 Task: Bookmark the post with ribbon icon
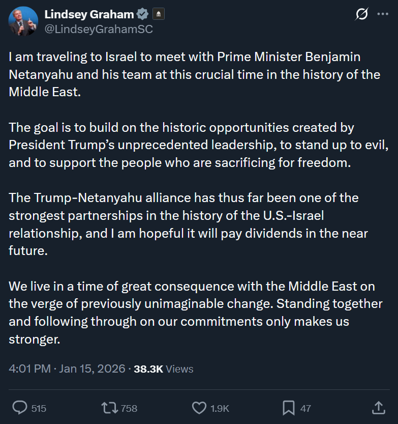(x=288, y=408)
